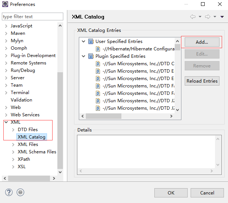Click the Edit... button
Screen dimensions: 228x203
point(202,54)
